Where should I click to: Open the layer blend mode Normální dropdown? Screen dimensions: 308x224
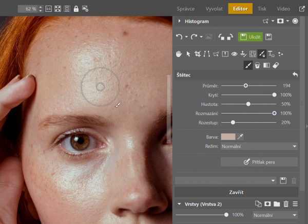tap(275, 215)
